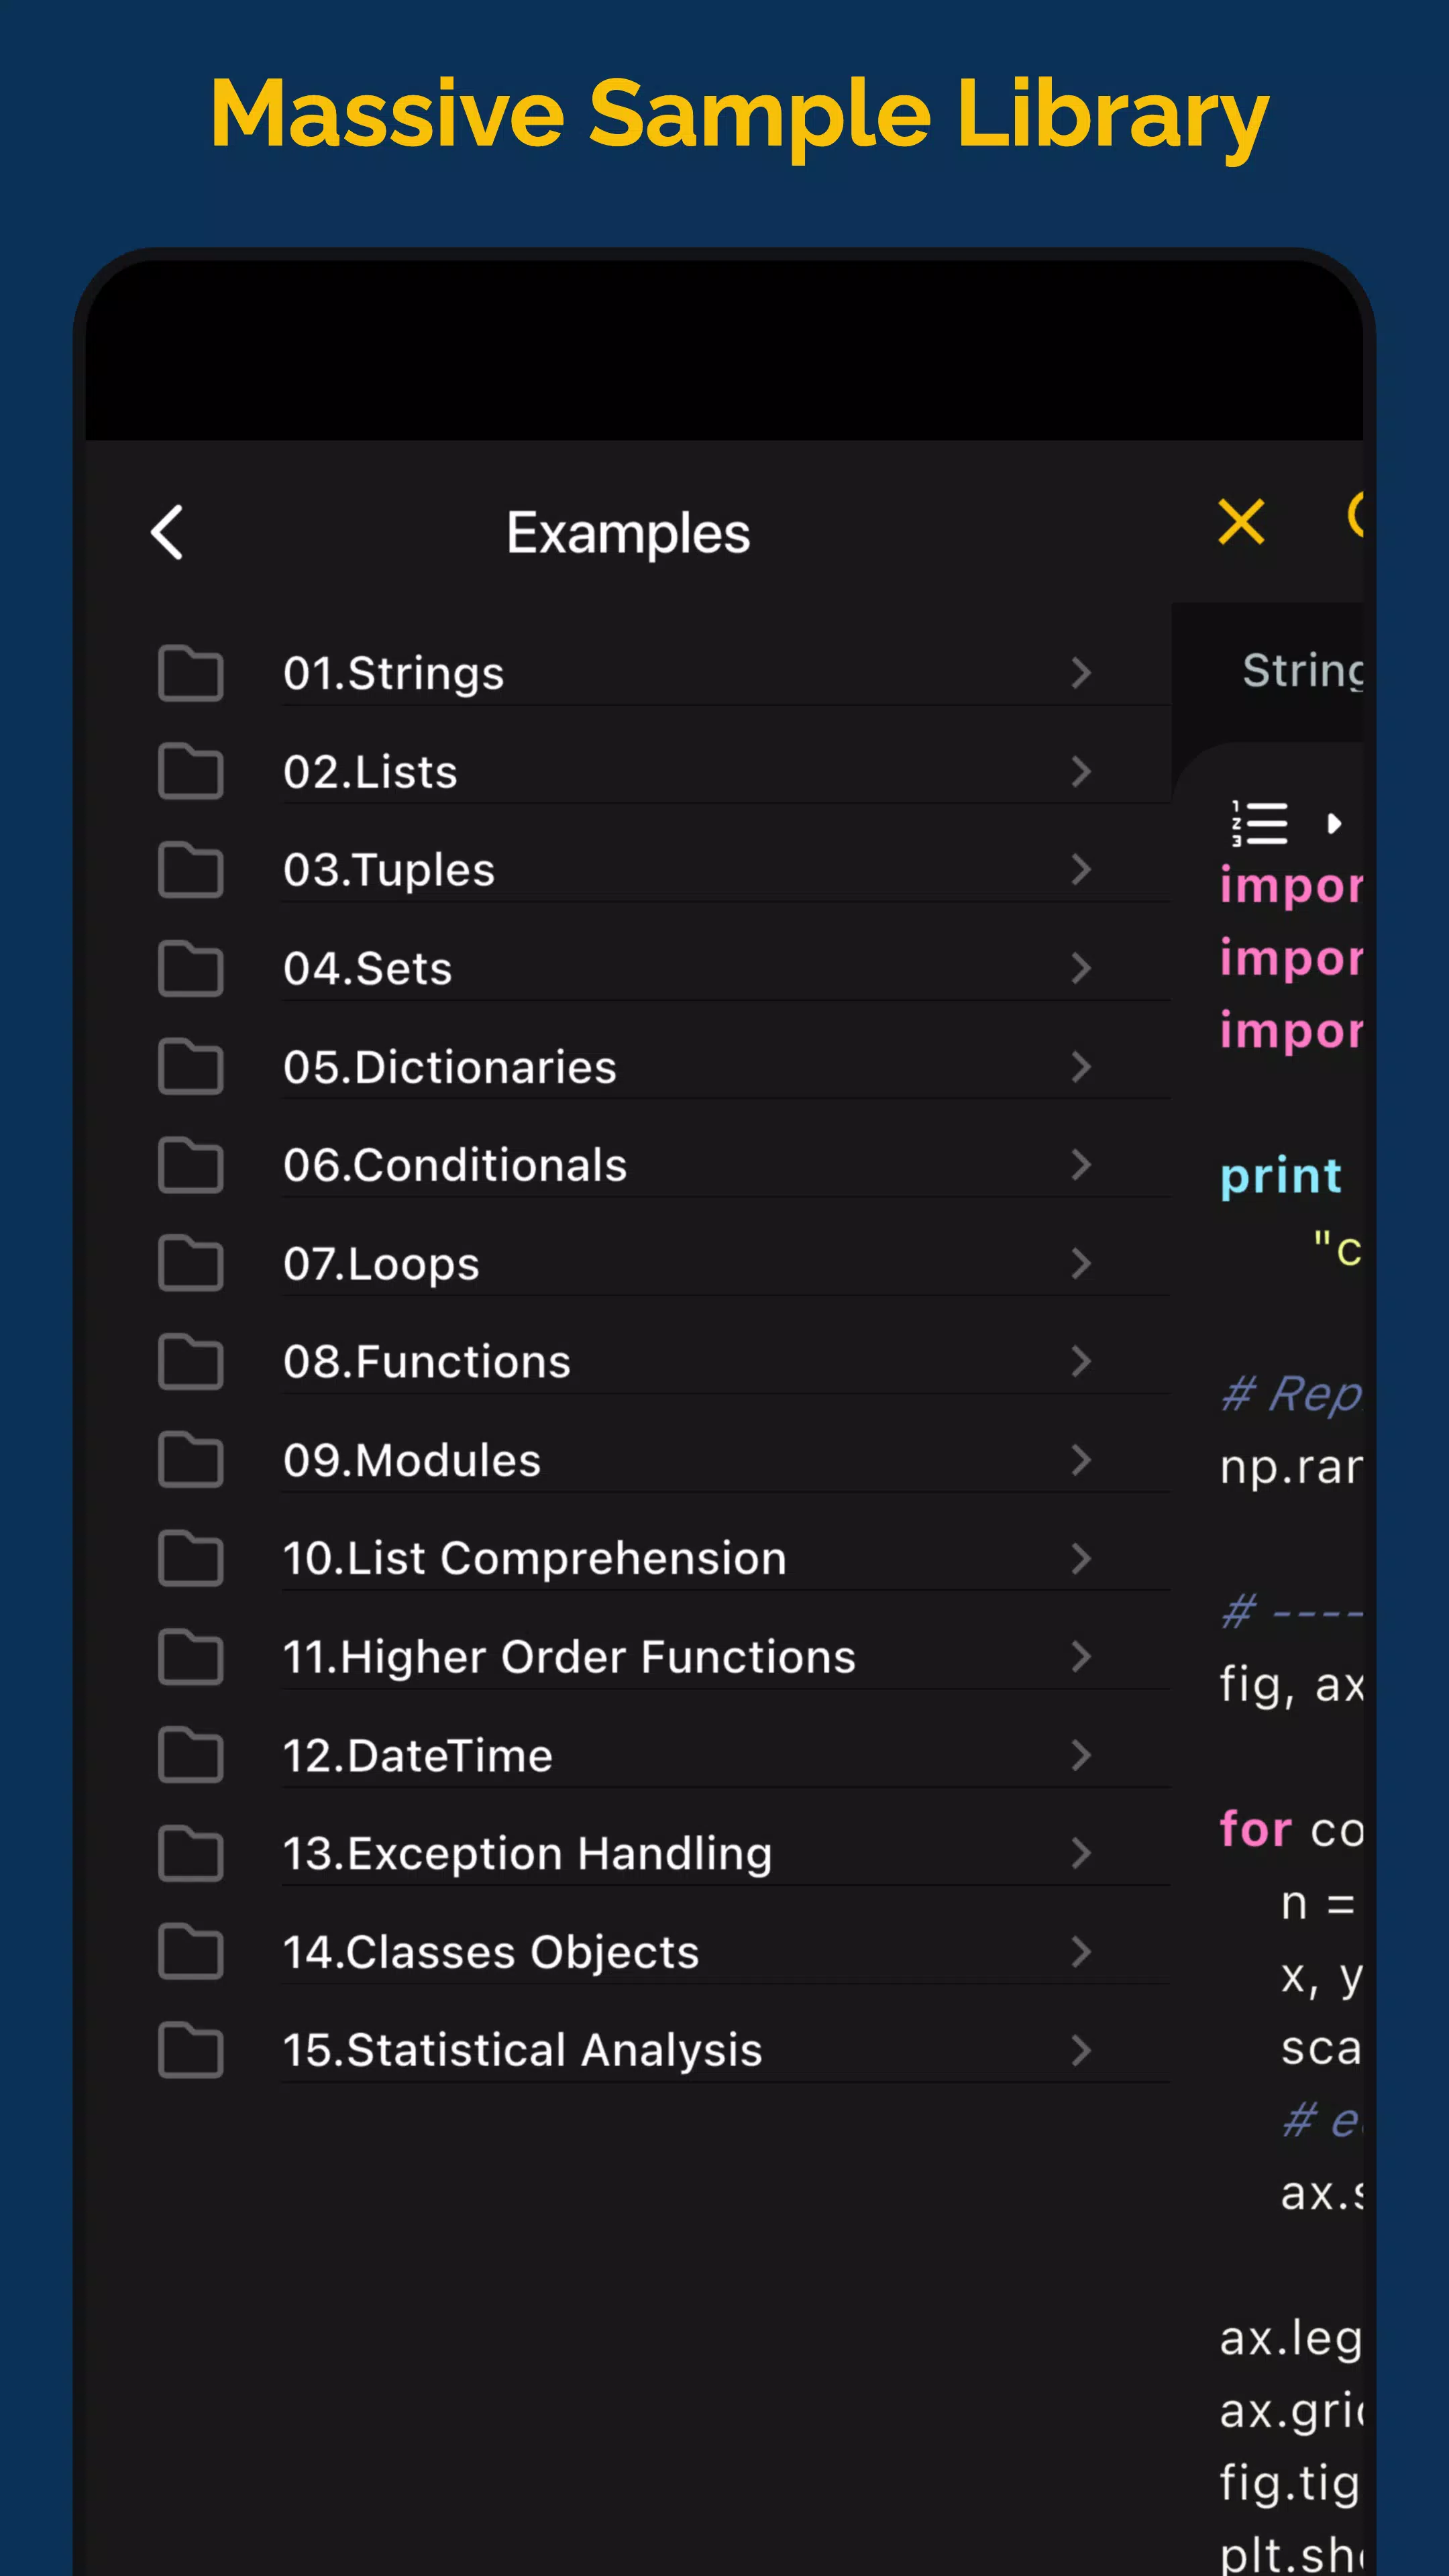The height and width of the screenshot is (2576, 1449).
Task: Tap folder icon for 05.Dictionaries
Action: 190,1066
